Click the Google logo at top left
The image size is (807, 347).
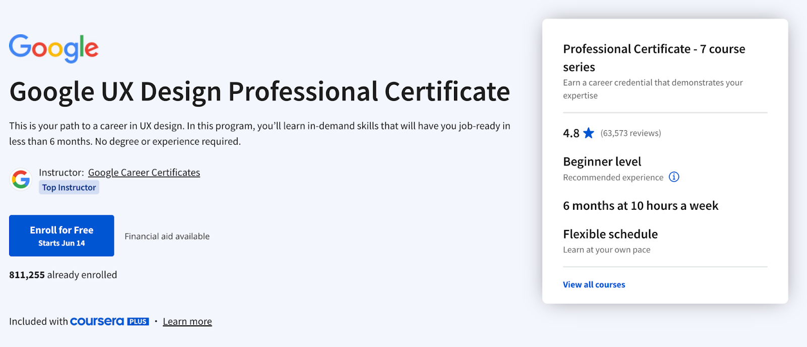53,47
